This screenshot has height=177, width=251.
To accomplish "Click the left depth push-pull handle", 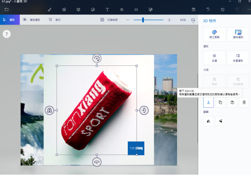I will point(50,110).
